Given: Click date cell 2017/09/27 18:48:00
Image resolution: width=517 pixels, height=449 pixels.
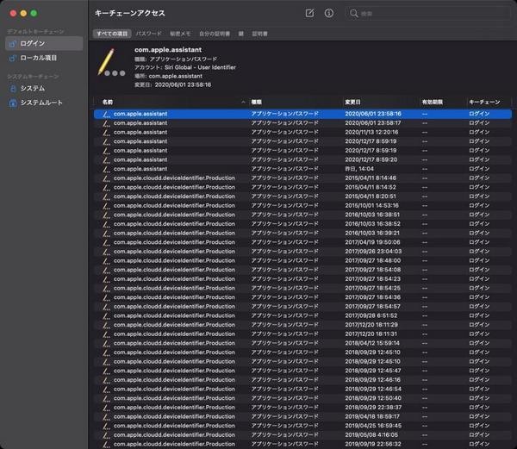Looking at the screenshot, I should point(373,261).
